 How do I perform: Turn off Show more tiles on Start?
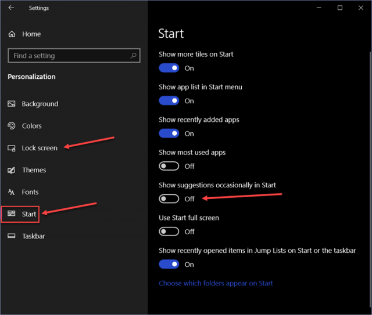[169, 68]
